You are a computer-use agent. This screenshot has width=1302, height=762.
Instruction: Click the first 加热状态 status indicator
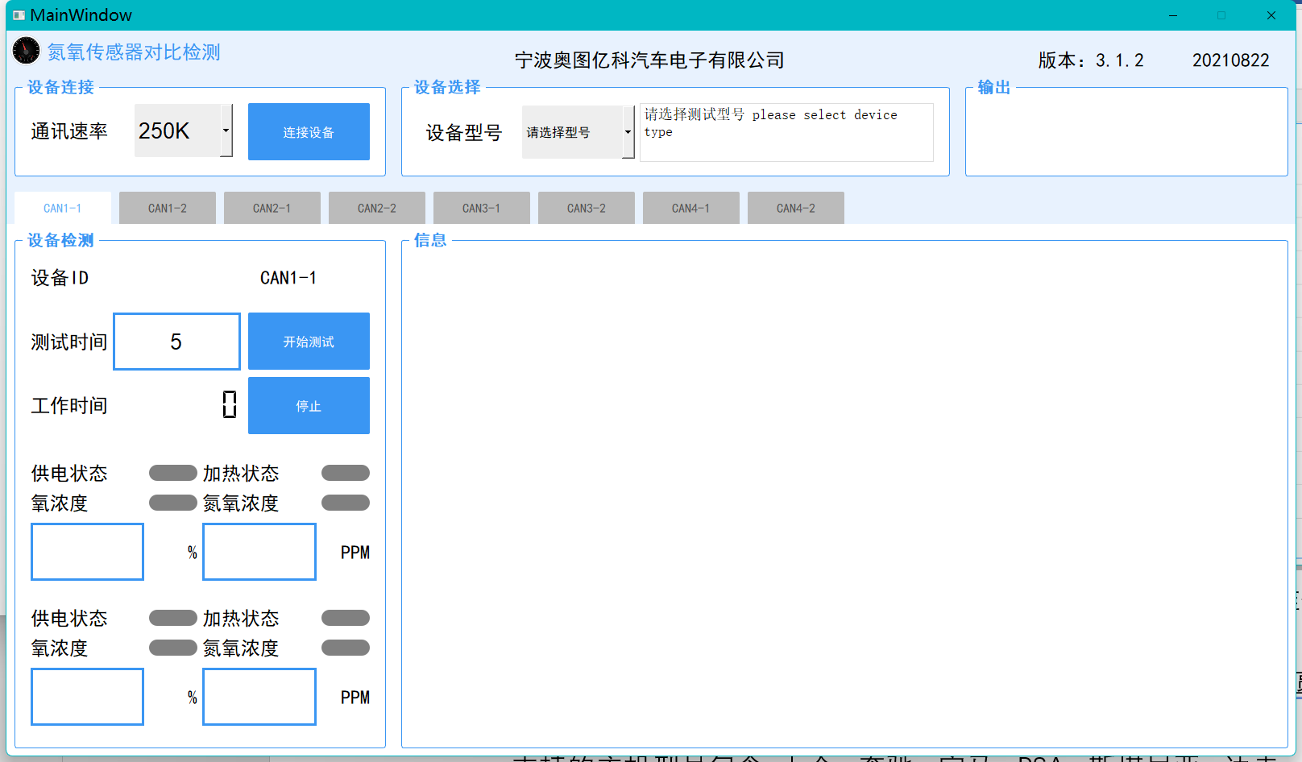pos(346,473)
